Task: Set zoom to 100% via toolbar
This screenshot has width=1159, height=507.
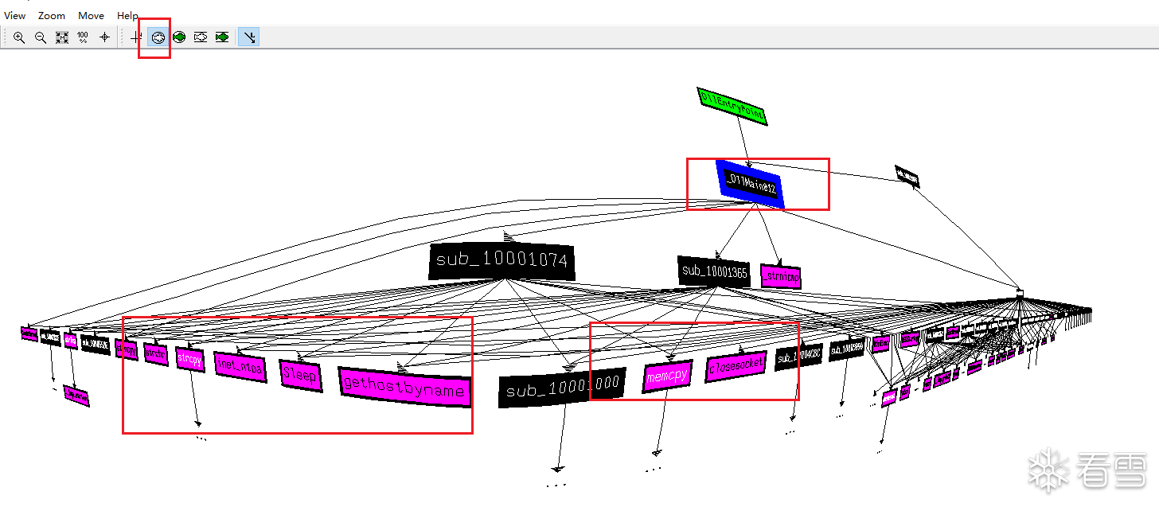Action: point(83,37)
